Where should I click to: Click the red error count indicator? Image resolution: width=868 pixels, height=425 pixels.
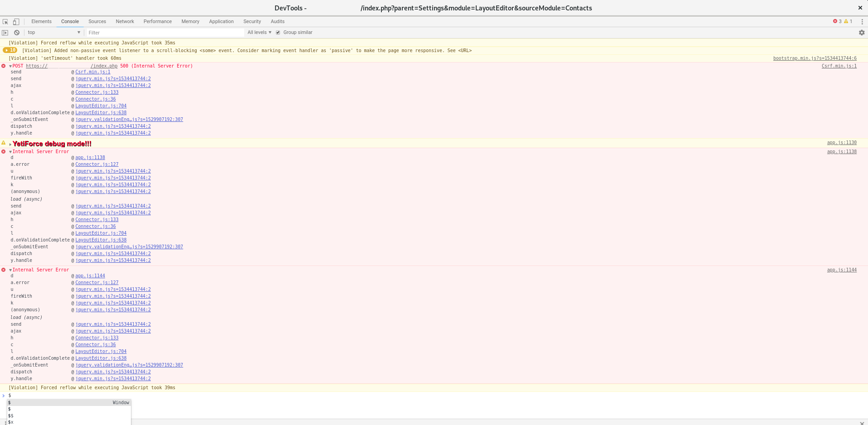tap(837, 21)
